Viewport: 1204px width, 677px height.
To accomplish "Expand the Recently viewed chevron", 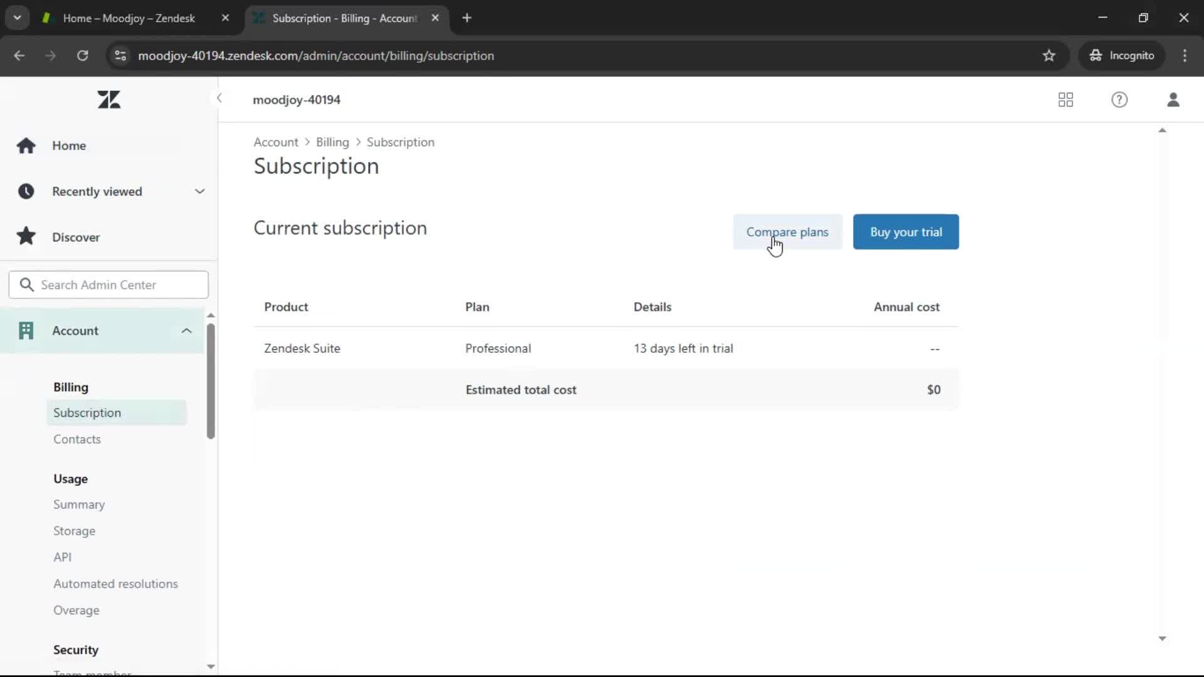I will (199, 191).
